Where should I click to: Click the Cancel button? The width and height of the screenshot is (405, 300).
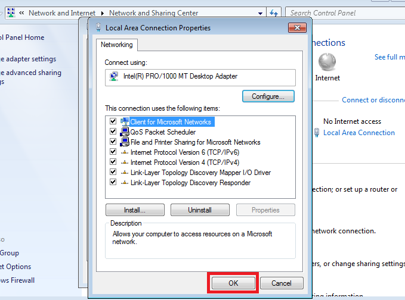coord(282,283)
